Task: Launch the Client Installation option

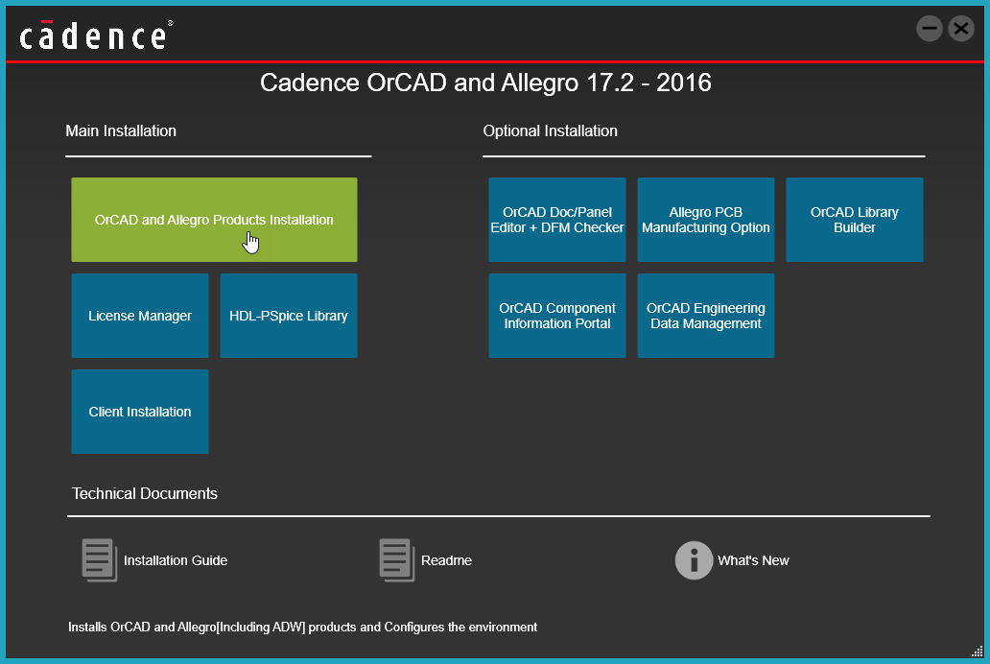Action: 140,412
